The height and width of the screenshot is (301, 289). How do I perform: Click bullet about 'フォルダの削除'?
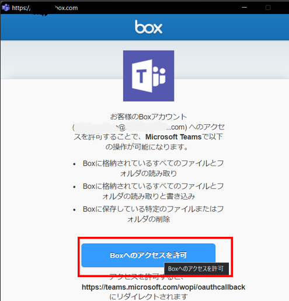153,214
